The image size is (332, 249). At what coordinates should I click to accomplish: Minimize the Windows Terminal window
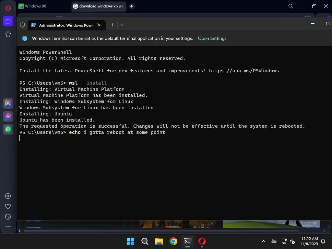tap(313, 24)
